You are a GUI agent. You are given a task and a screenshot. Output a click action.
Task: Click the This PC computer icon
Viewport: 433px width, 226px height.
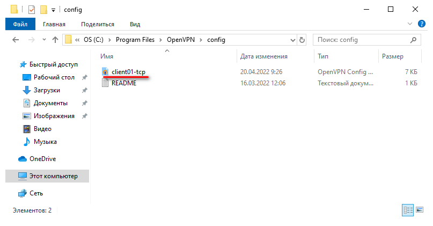click(23, 176)
